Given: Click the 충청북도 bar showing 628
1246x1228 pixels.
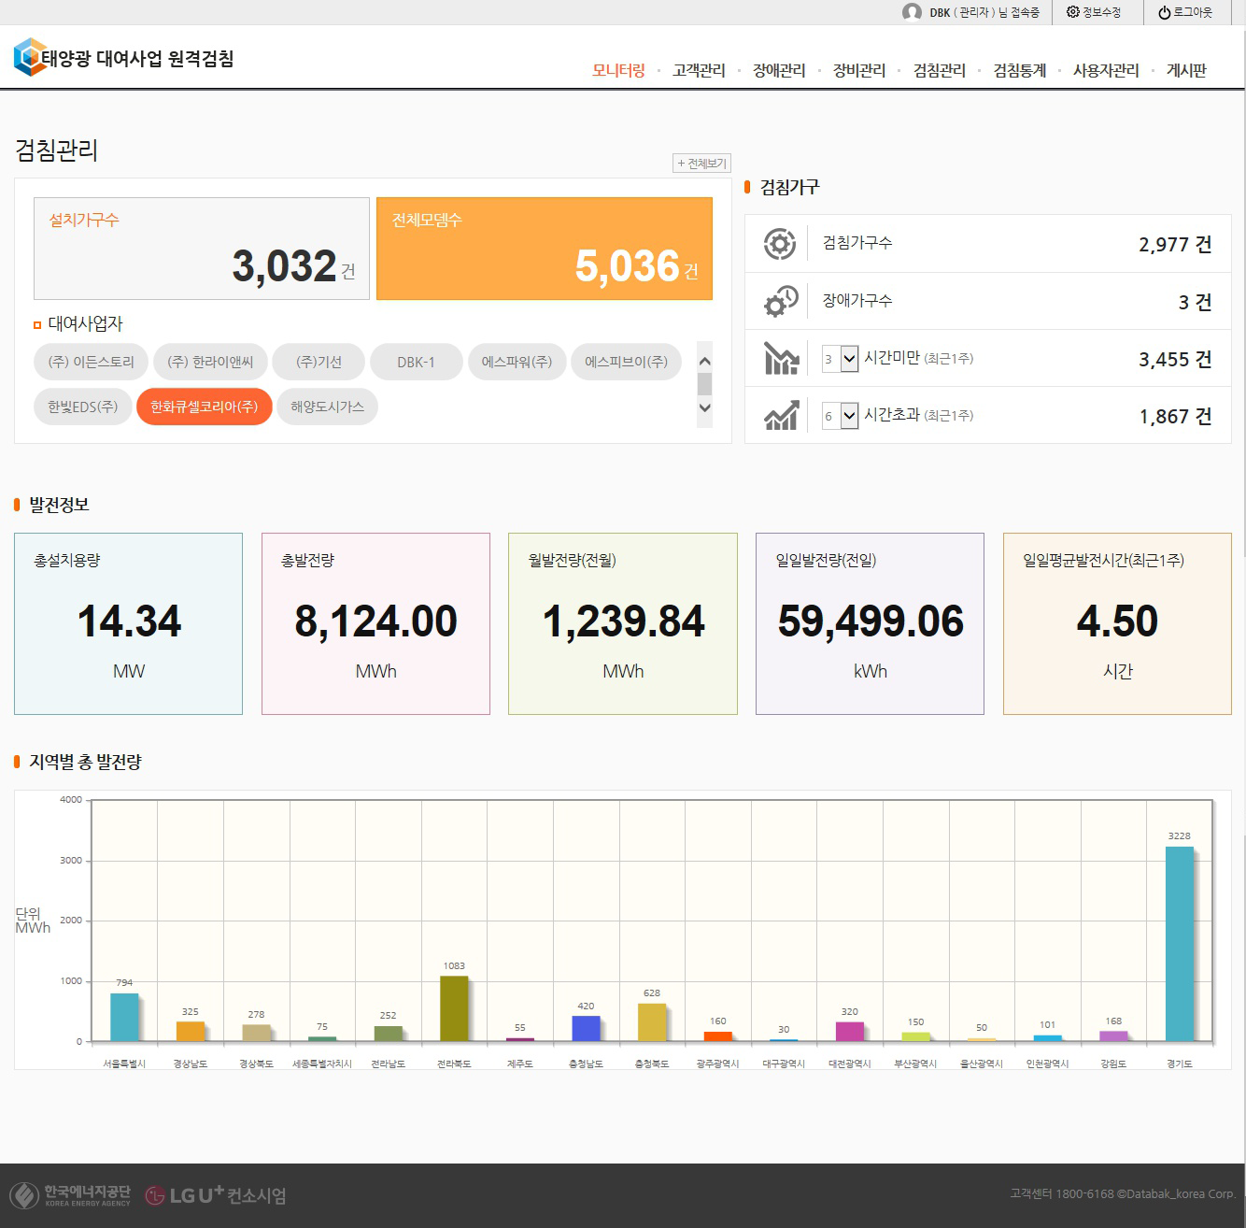Looking at the screenshot, I should pos(652,1022).
